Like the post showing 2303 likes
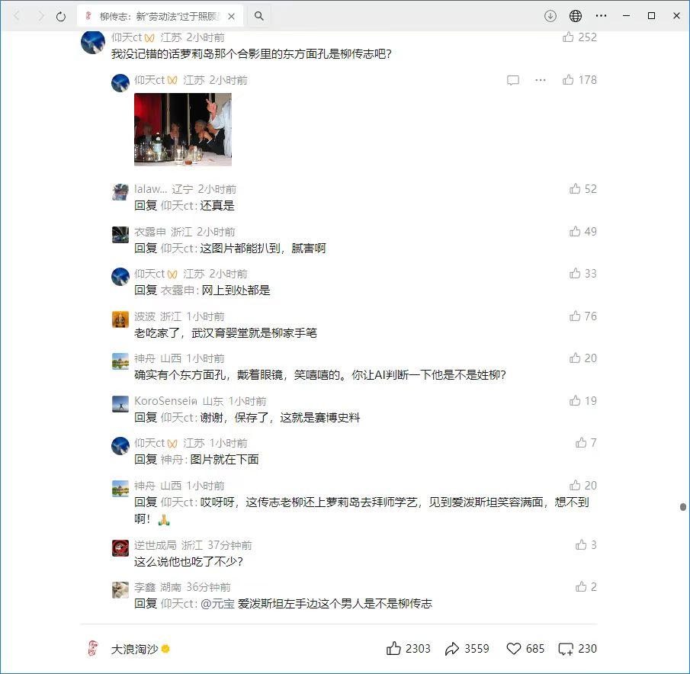The height and width of the screenshot is (674, 690). click(394, 649)
